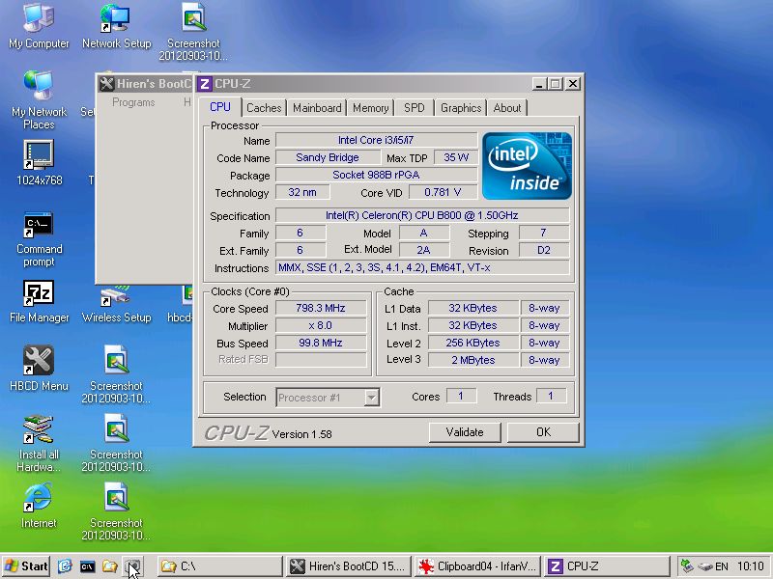The height and width of the screenshot is (579, 773).
Task: Click OK to close CPU-Z
Action: [x=543, y=432]
